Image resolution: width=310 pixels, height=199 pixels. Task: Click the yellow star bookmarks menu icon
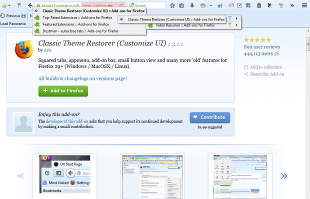(x=4, y=5)
